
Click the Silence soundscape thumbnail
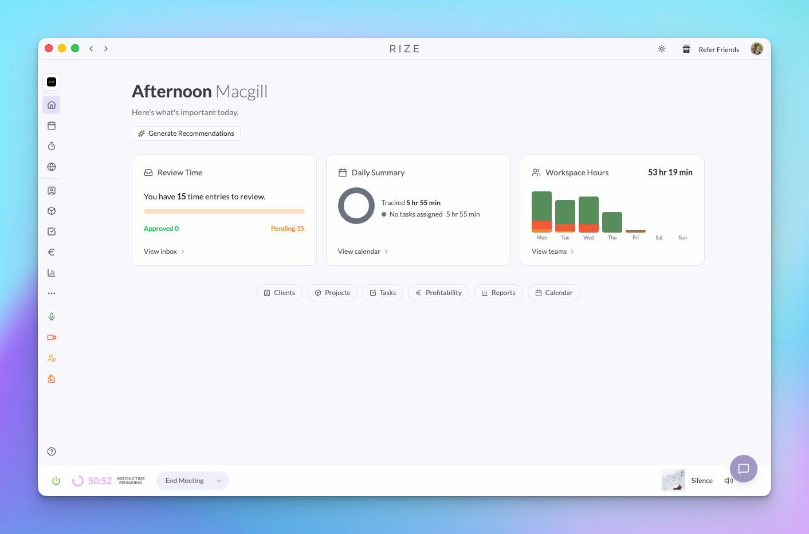coord(673,480)
